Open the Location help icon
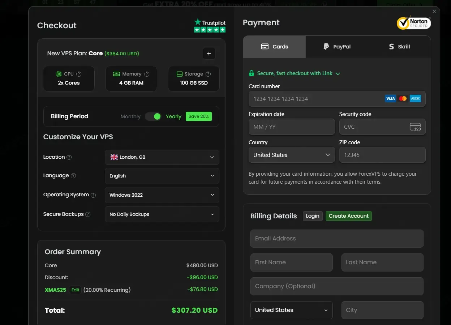The image size is (451, 325). tap(69, 157)
